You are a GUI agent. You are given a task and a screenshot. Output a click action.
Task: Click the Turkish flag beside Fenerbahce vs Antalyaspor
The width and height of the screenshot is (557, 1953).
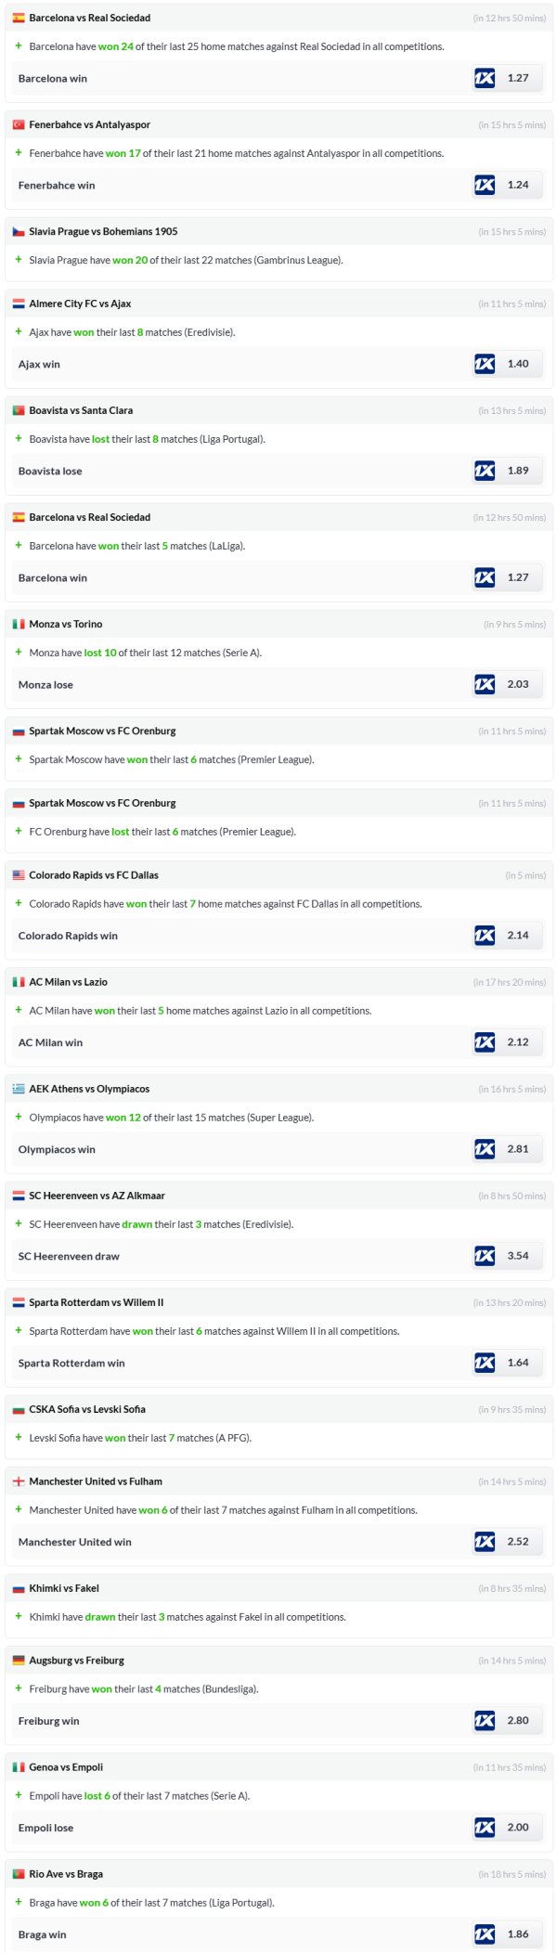point(19,125)
